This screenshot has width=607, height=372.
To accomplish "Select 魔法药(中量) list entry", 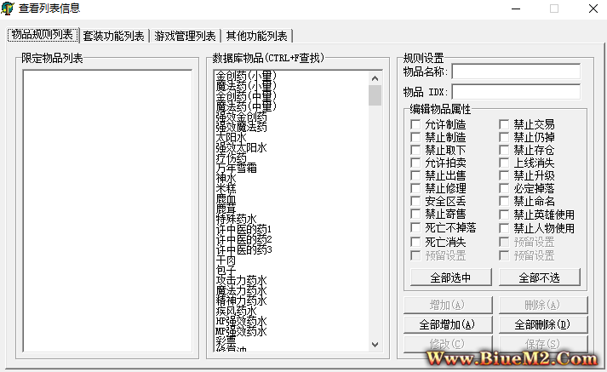I will coord(246,106).
